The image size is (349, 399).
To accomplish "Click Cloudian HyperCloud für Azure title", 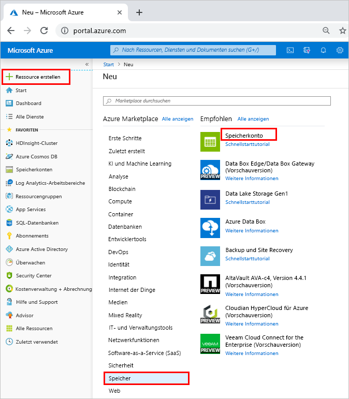I will [267, 312].
